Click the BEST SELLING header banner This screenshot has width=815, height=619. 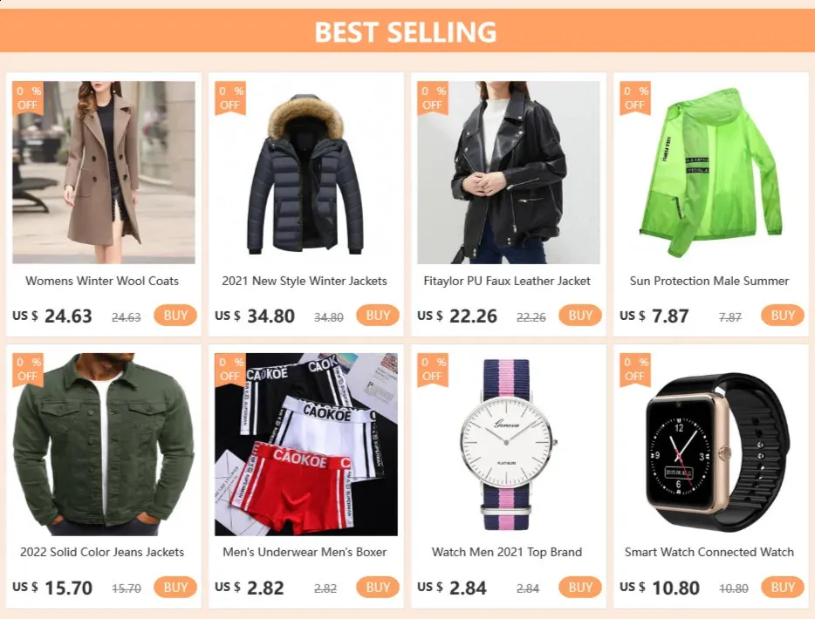407,31
